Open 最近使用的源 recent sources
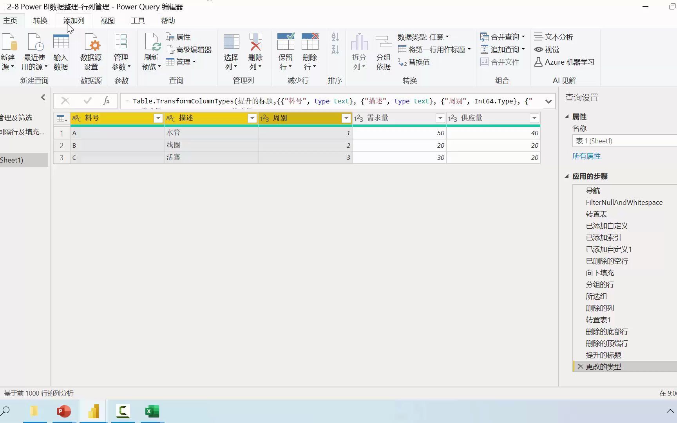Image resolution: width=677 pixels, height=423 pixels. click(x=34, y=52)
